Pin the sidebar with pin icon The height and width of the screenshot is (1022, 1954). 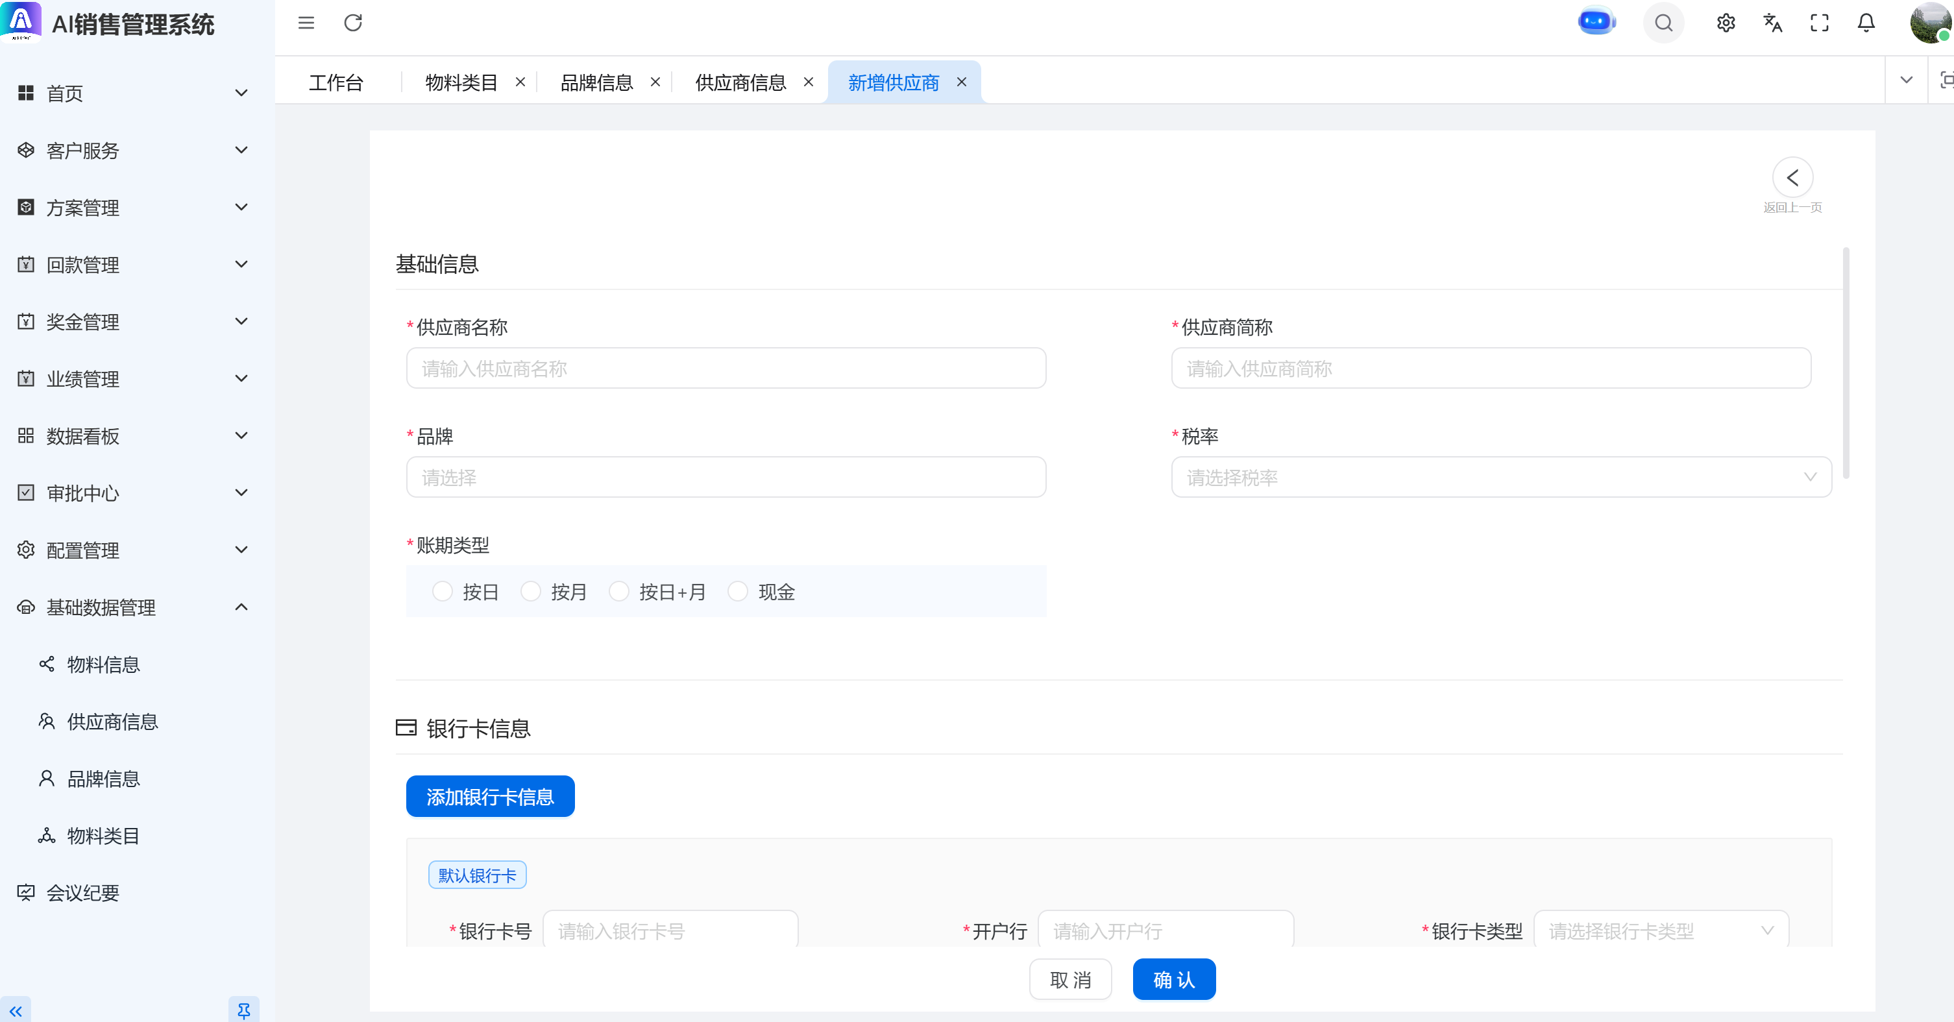pos(243,1010)
